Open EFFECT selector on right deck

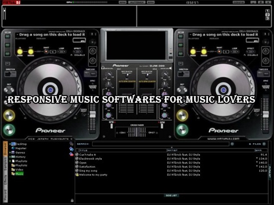pos(251,52)
